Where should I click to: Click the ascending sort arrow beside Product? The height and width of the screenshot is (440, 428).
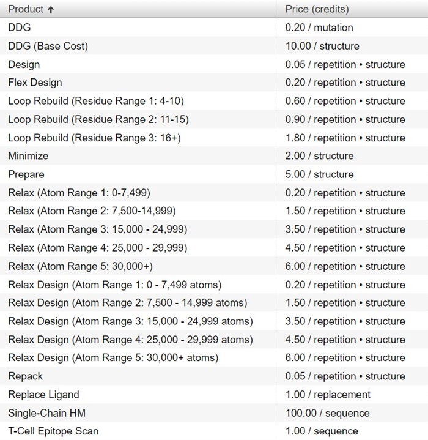(x=51, y=10)
